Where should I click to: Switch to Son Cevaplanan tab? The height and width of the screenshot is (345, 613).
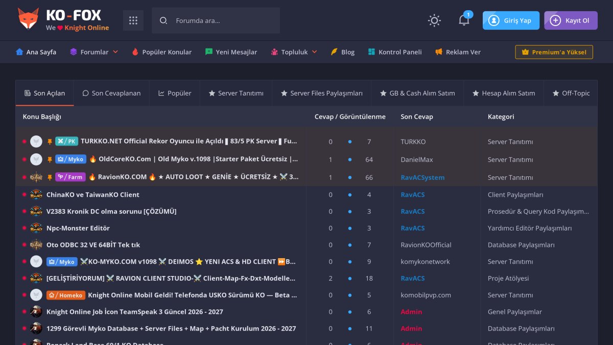(x=111, y=93)
